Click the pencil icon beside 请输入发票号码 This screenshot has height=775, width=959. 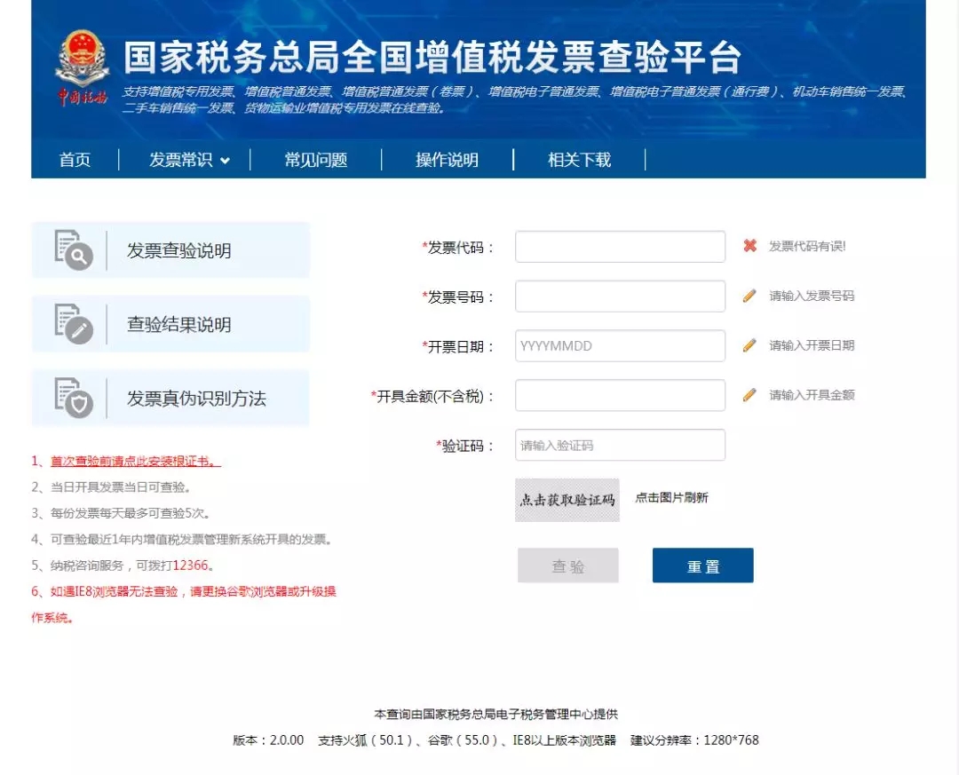pyautogui.click(x=749, y=296)
